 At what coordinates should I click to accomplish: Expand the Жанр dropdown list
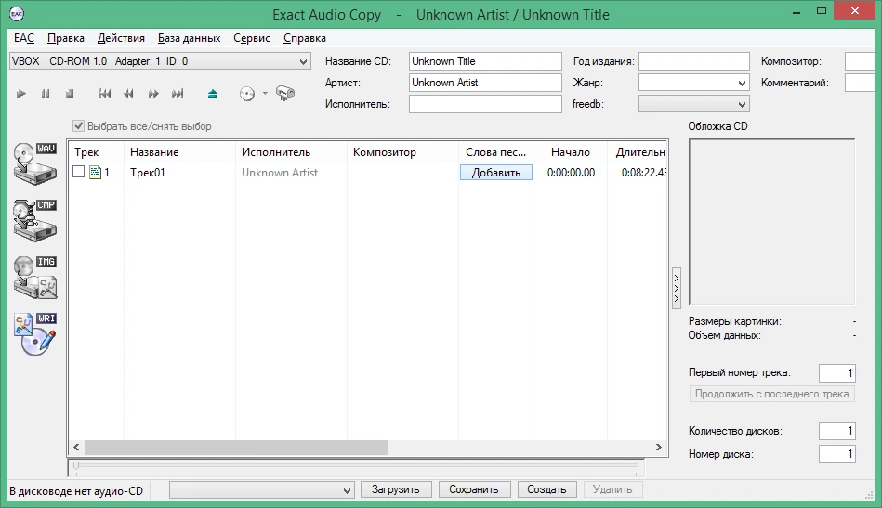pos(694,84)
